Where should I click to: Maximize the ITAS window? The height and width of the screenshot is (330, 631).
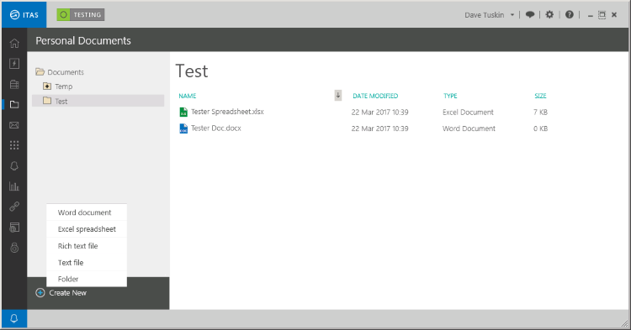tap(602, 15)
